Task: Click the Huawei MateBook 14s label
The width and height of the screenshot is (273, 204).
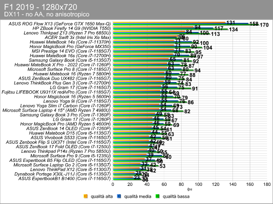Action: coord(70,42)
